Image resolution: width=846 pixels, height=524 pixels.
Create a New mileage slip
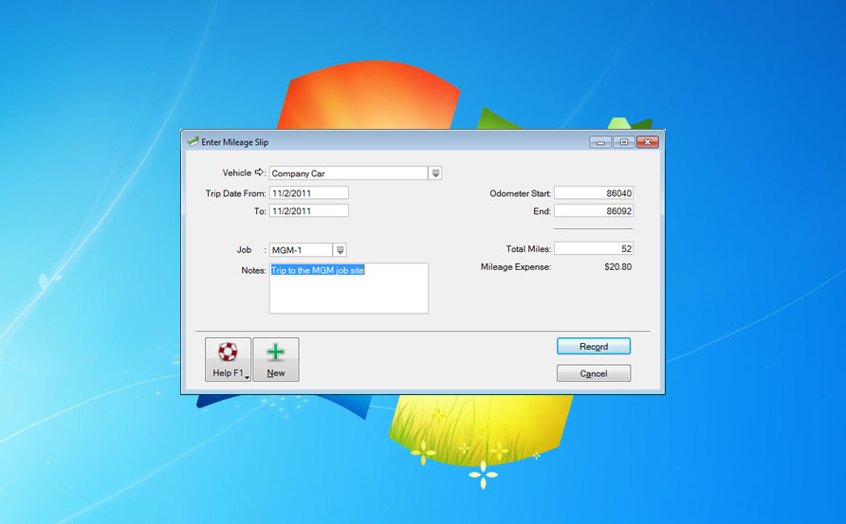point(276,359)
